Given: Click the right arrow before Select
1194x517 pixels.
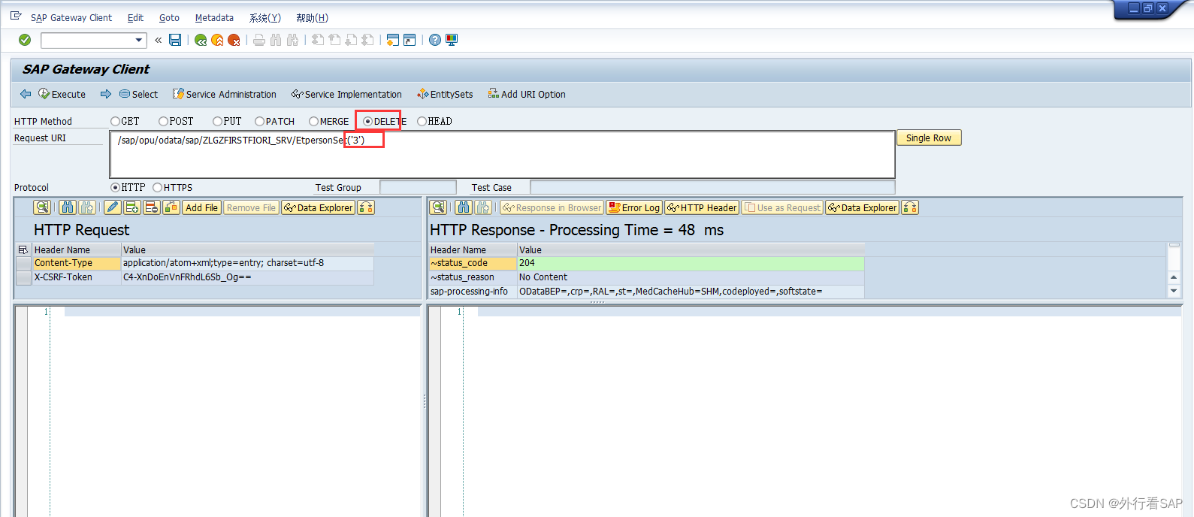Looking at the screenshot, I should tap(106, 94).
